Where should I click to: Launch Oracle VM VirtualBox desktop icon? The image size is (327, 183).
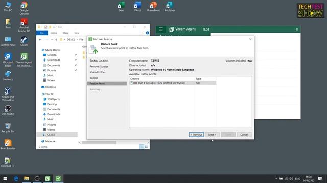click(8, 95)
